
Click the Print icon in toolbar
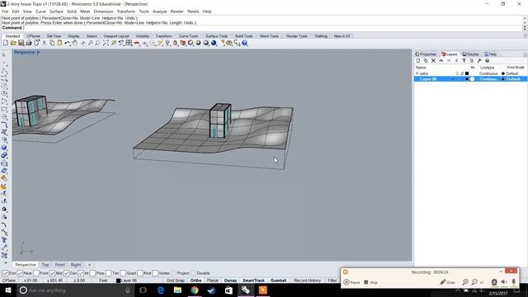click(x=29, y=43)
